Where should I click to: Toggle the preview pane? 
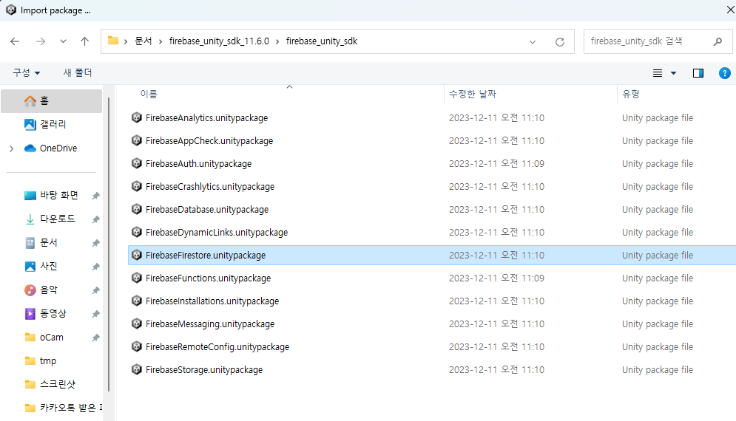pyautogui.click(x=698, y=73)
